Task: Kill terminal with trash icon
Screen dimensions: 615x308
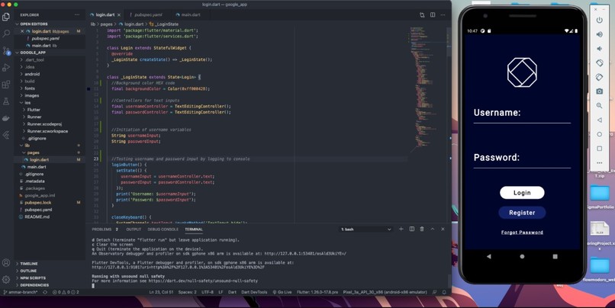Action: click(422, 229)
